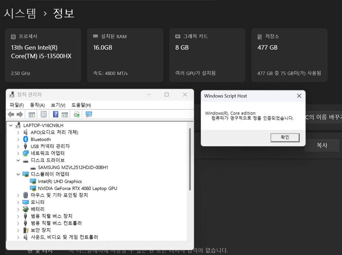Click the 477 GB storage value

[267, 47]
